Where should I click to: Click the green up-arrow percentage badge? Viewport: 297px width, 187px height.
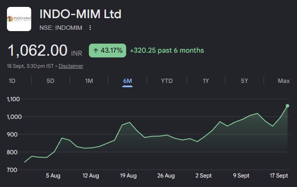(x=108, y=51)
